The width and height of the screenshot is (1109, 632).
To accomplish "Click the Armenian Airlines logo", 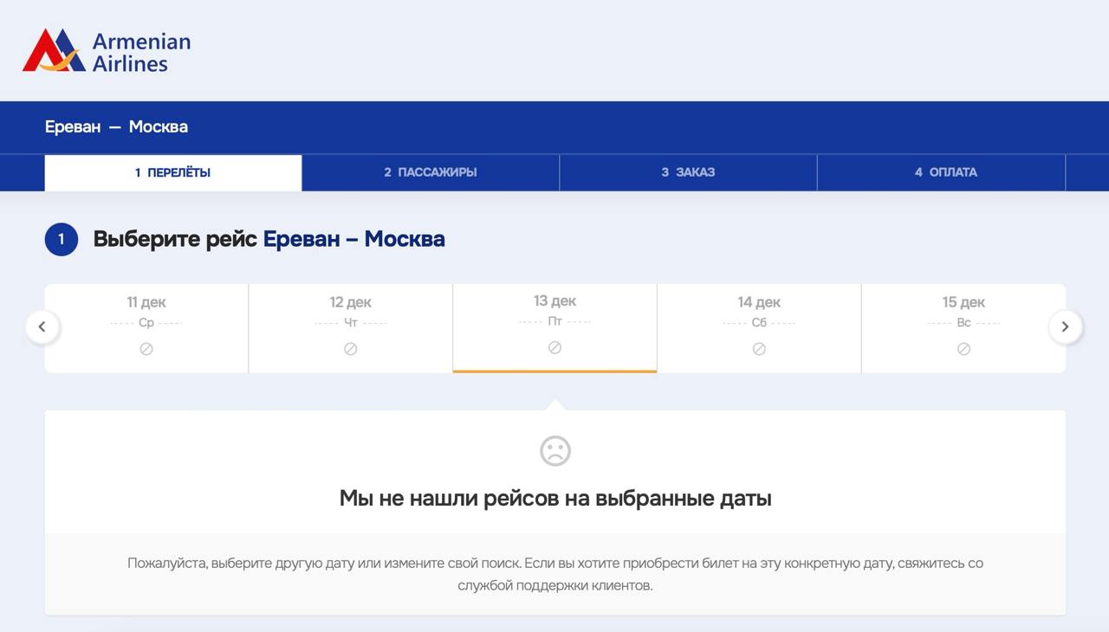I will pyautogui.click(x=106, y=50).
